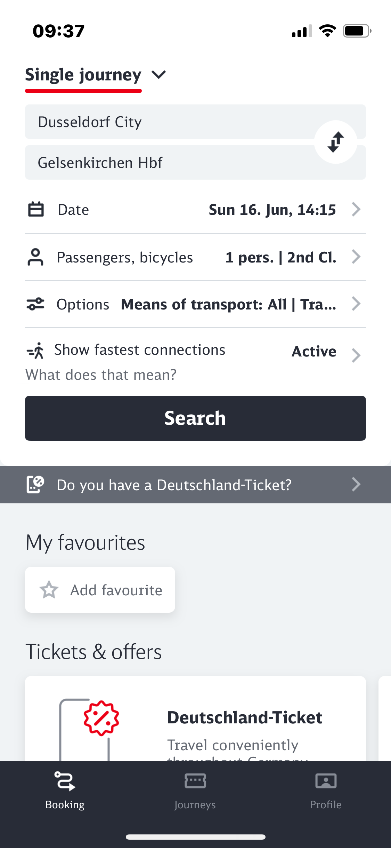The height and width of the screenshot is (848, 391).
Task: Tap the passenger person icon
Action: pyautogui.click(x=35, y=257)
